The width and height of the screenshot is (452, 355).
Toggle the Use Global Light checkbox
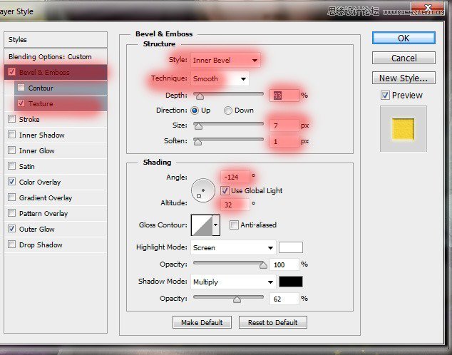point(225,190)
